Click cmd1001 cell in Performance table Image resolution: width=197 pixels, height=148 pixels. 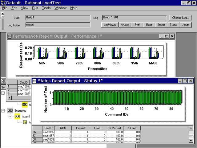coord(23,86)
